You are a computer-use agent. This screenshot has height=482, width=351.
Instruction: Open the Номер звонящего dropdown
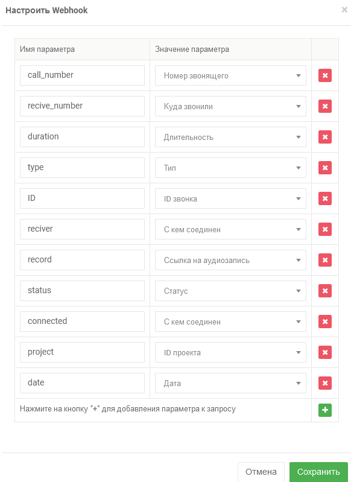pyautogui.click(x=230, y=75)
